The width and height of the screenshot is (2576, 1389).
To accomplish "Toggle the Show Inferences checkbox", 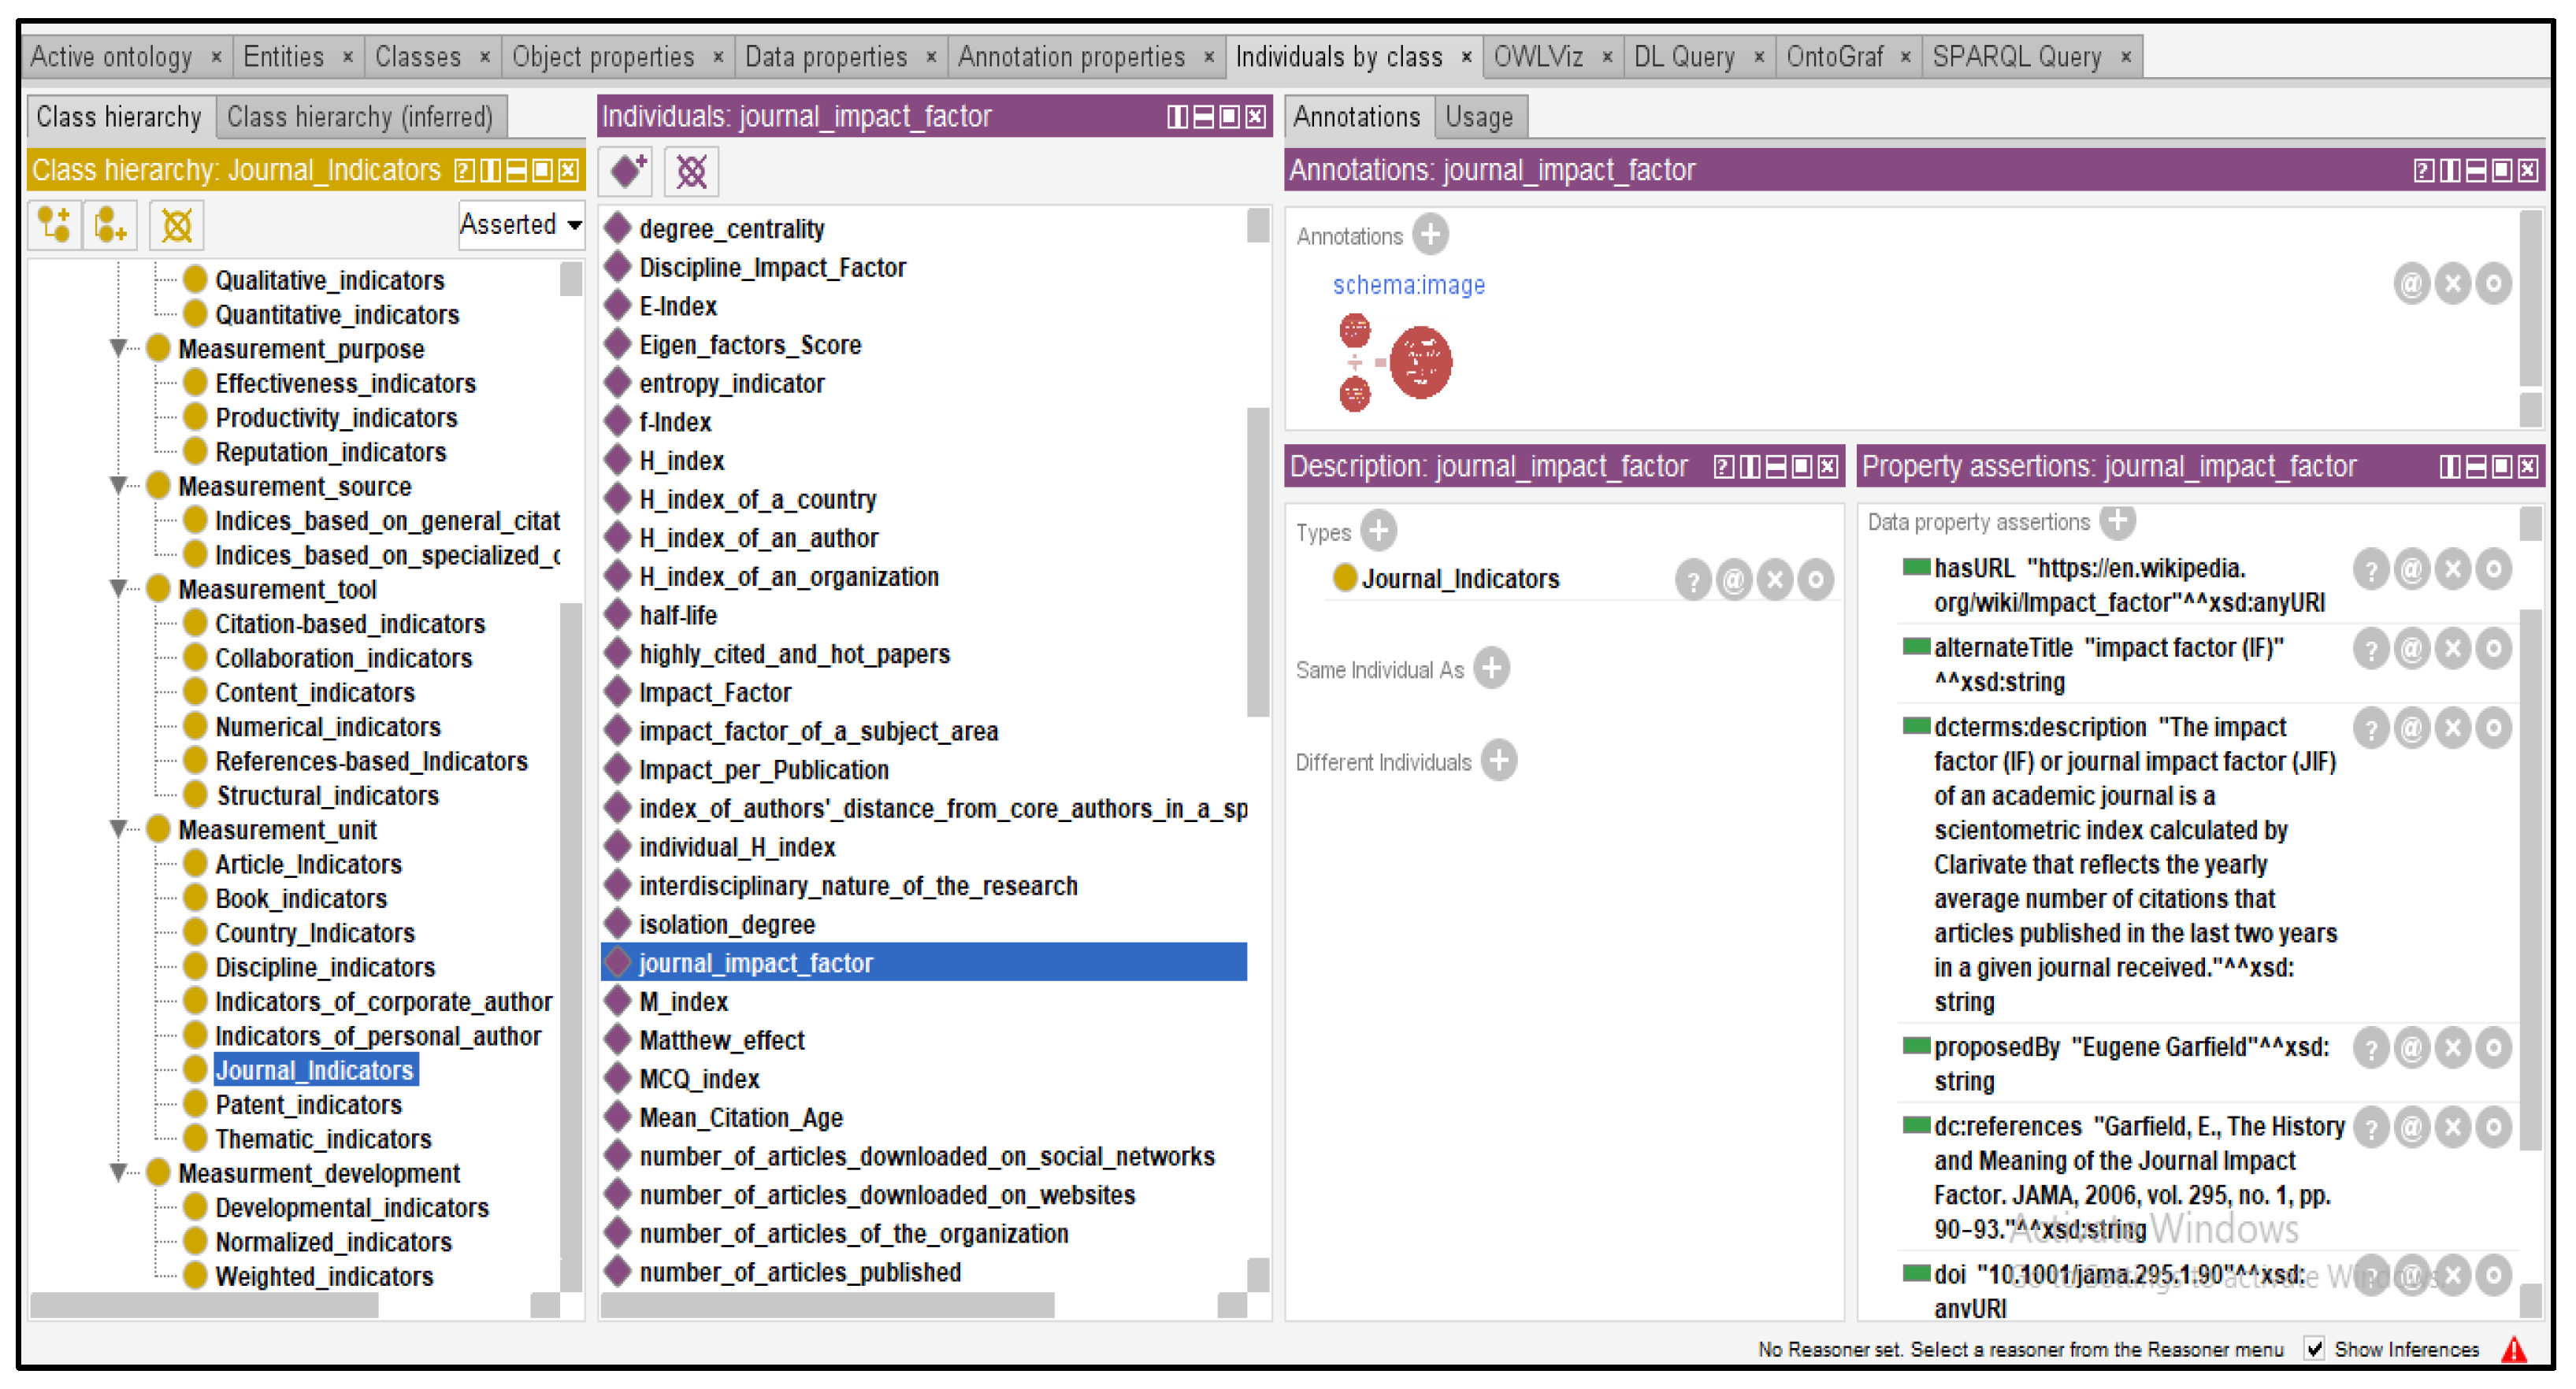I will coord(2313,1348).
